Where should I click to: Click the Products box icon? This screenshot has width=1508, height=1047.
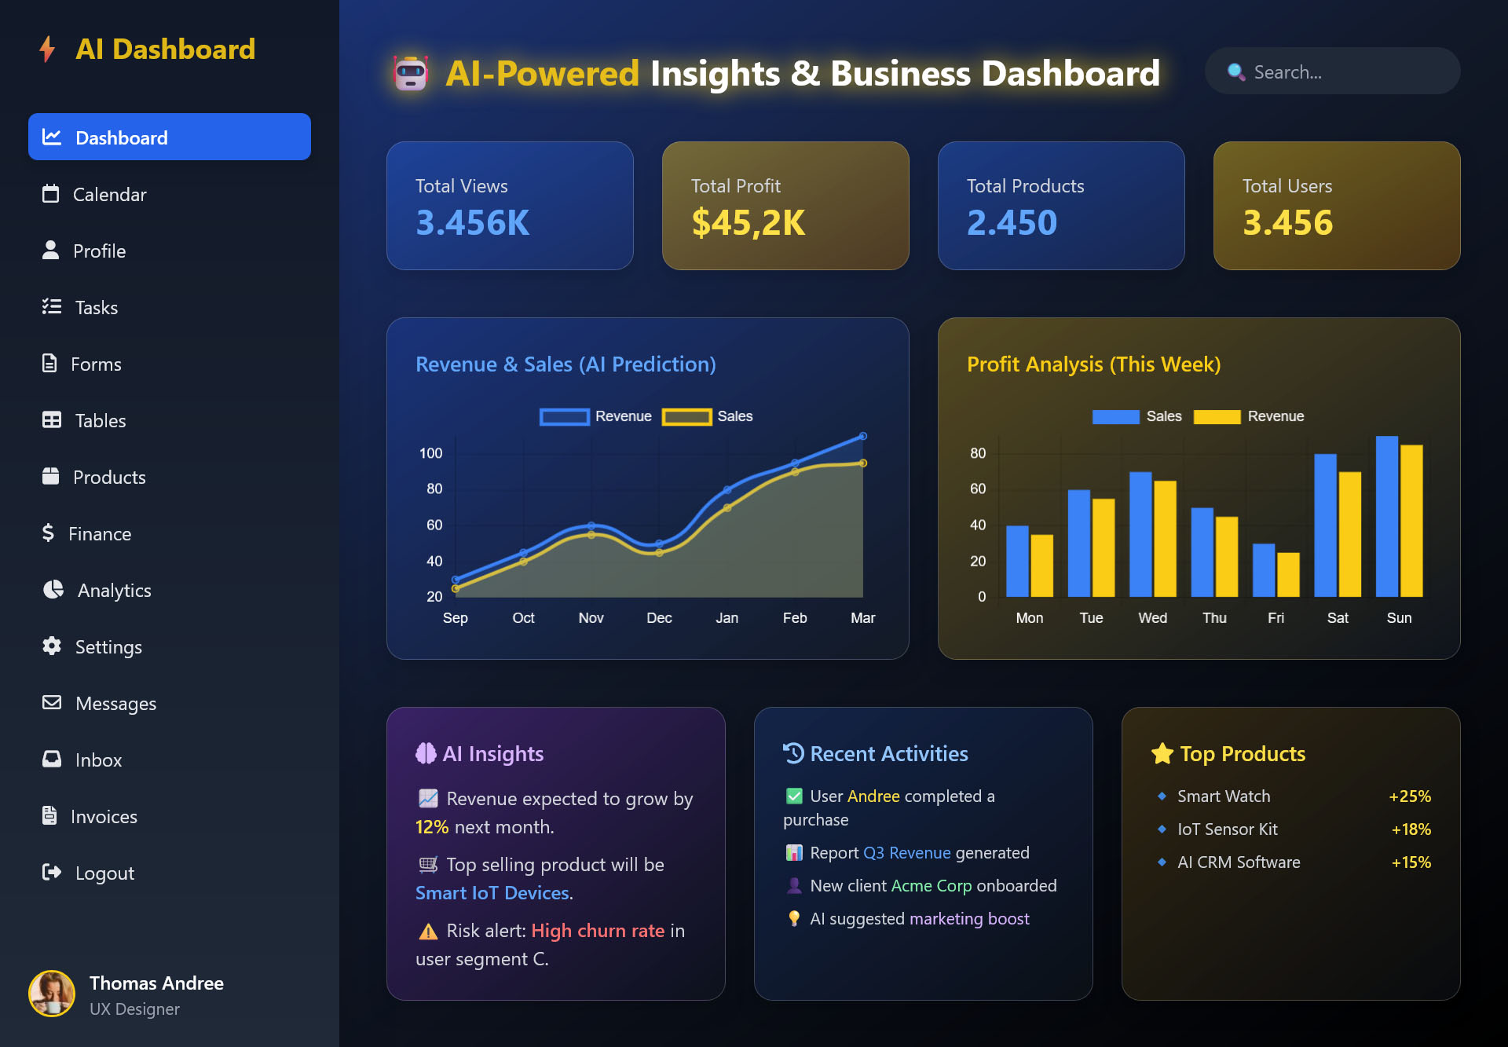tap(51, 477)
